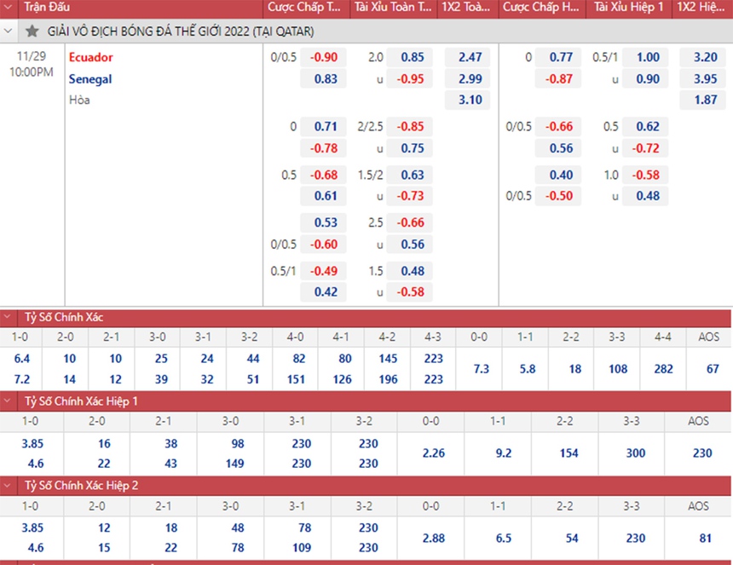The height and width of the screenshot is (565, 733).
Task: Click the star favorite icon beside league name
Action: click(x=32, y=32)
